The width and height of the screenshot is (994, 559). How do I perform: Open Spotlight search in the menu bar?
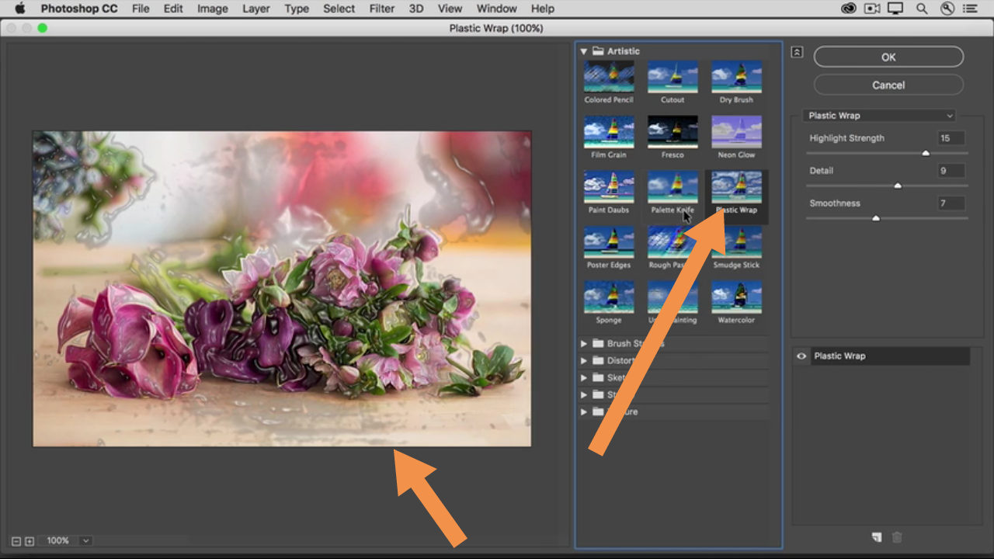(x=922, y=9)
